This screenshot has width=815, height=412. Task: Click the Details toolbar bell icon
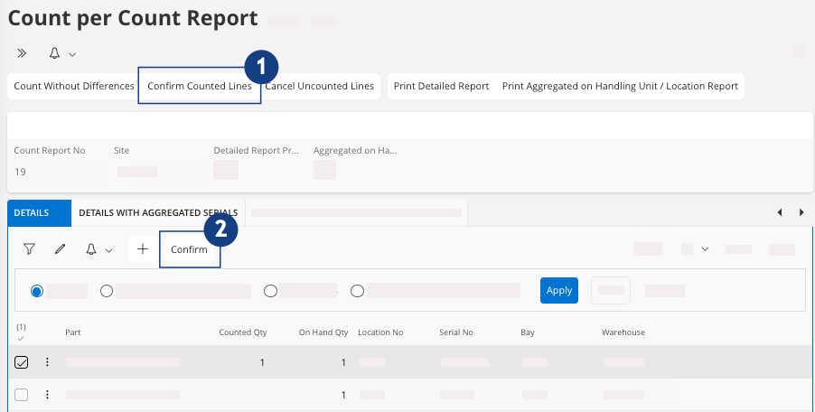pos(91,249)
